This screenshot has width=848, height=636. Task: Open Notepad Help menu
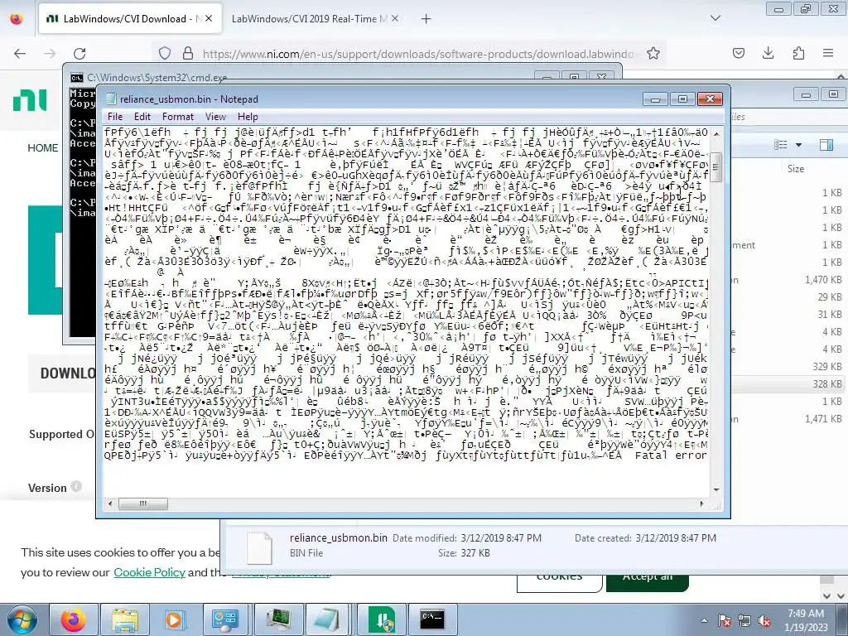point(248,117)
